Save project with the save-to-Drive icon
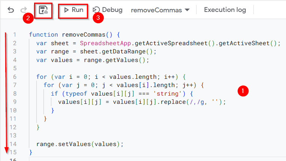Image resolution: width=286 pixels, height=161 pixels. [x=43, y=10]
